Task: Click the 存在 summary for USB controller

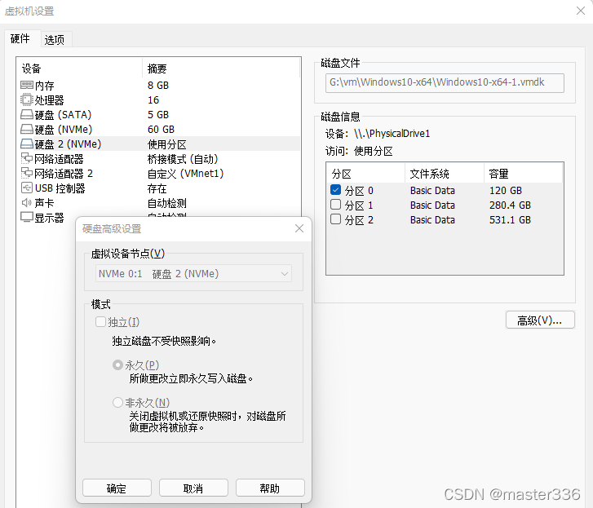Action: 157,188
